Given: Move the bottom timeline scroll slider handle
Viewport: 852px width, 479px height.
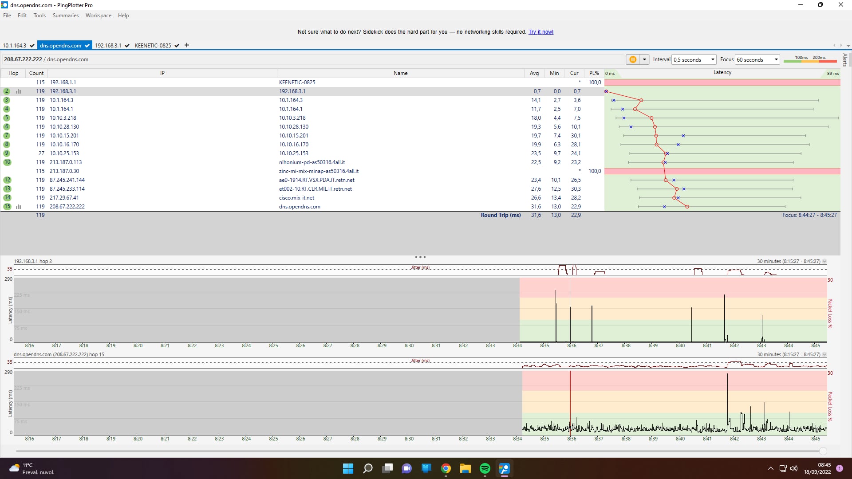Looking at the screenshot, I should [823, 451].
